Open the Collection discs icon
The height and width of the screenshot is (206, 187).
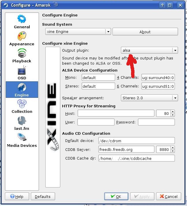(22, 104)
